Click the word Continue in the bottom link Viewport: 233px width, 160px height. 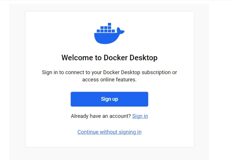pyautogui.click(x=88, y=132)
